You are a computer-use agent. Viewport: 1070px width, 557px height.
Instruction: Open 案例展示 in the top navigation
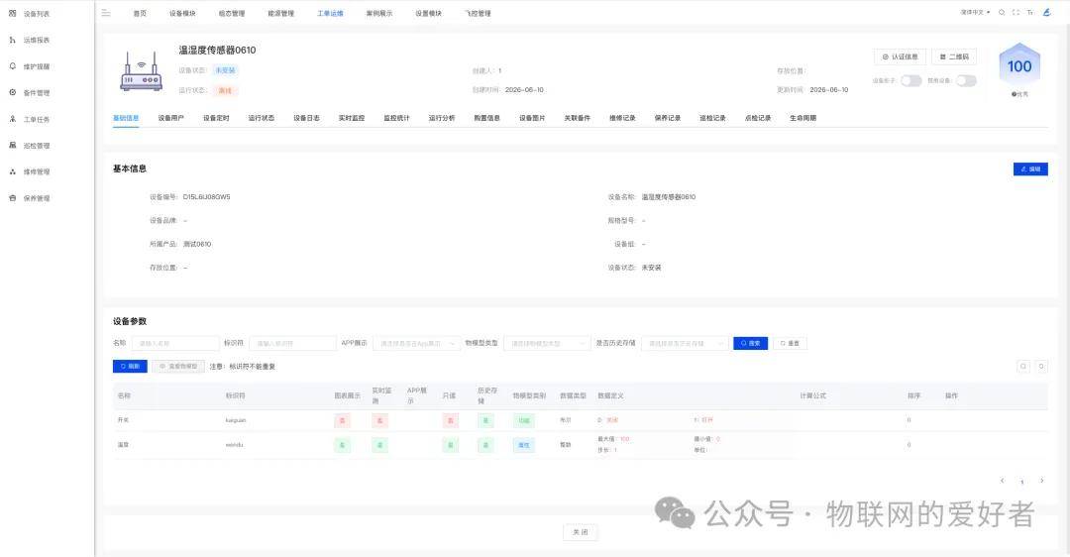point(379,13)
